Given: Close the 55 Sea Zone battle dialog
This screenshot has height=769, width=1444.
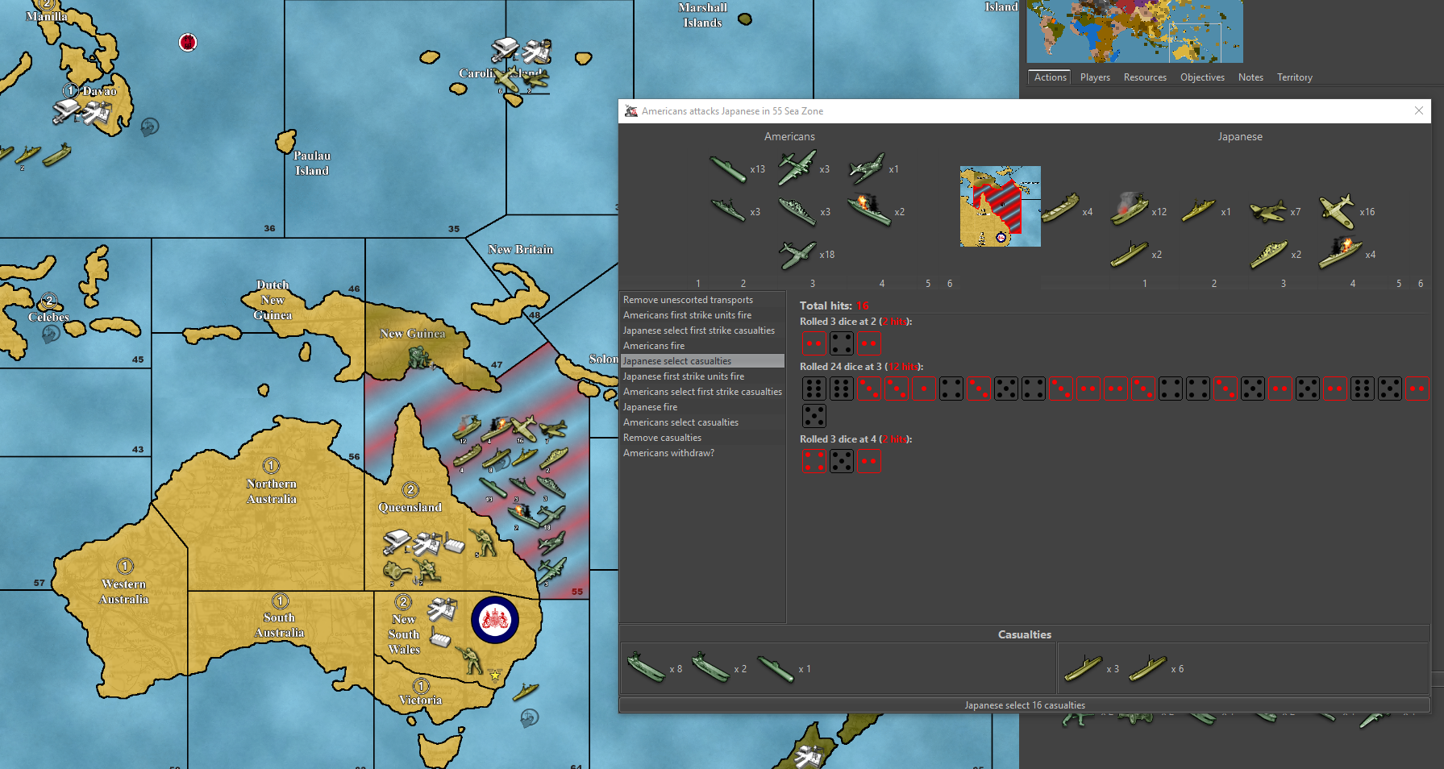Looking at the screenshot, I should coord(1419,110).
